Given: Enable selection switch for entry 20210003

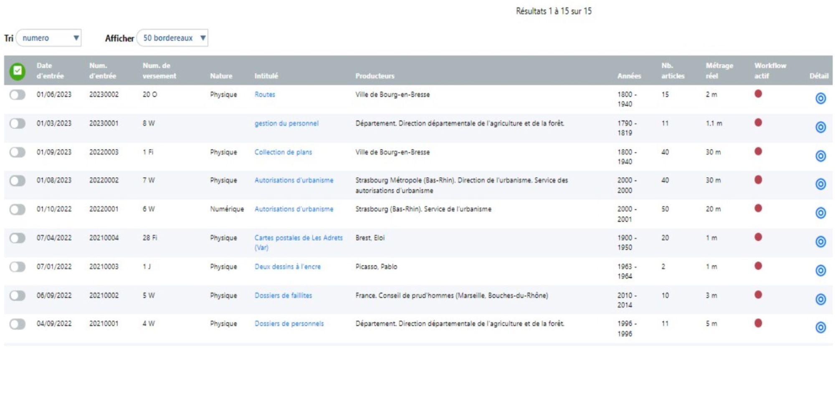Looking at the screenshot, I should tap(18, 267).
